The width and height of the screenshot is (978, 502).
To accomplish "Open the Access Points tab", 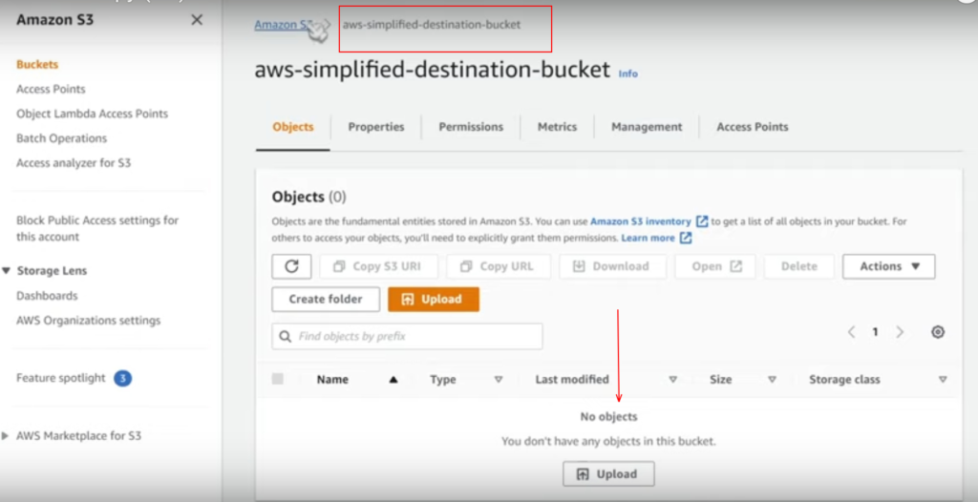I will click(x=753, y=127).
